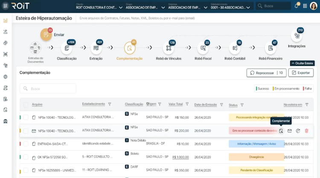320x178 pixels.
Task: Collapse pipeline with Ocultar Esteira
Action: click(302, 63)
